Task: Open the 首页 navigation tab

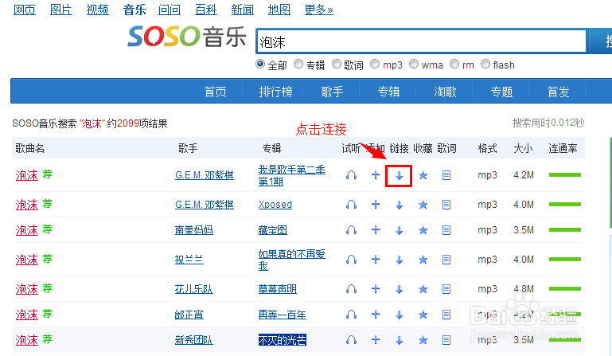Action: pos(216,92)
